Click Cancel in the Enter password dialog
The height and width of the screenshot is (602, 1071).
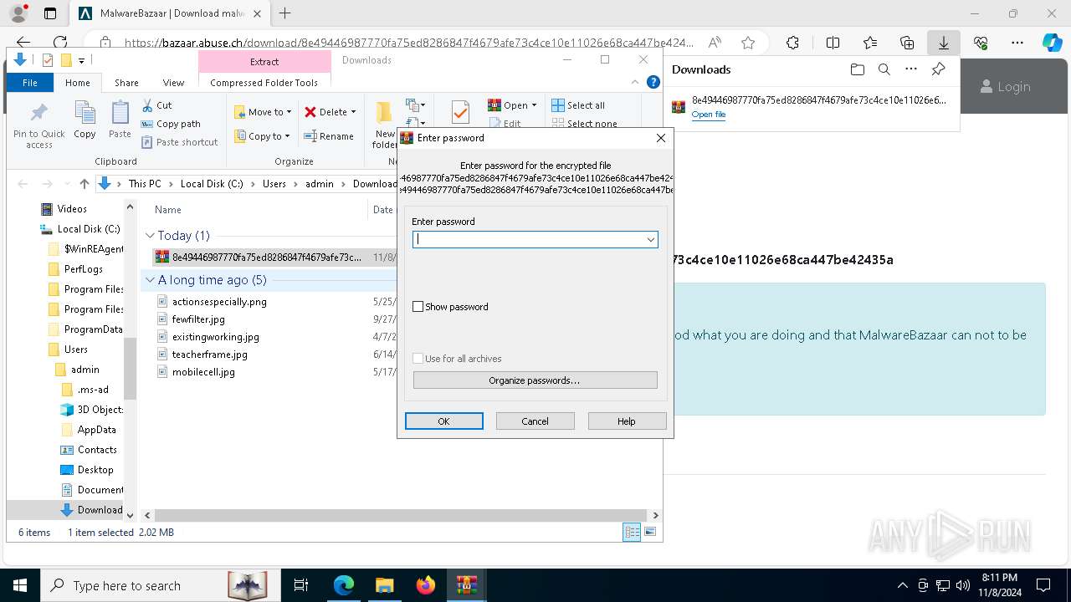[x=535, y=421]
